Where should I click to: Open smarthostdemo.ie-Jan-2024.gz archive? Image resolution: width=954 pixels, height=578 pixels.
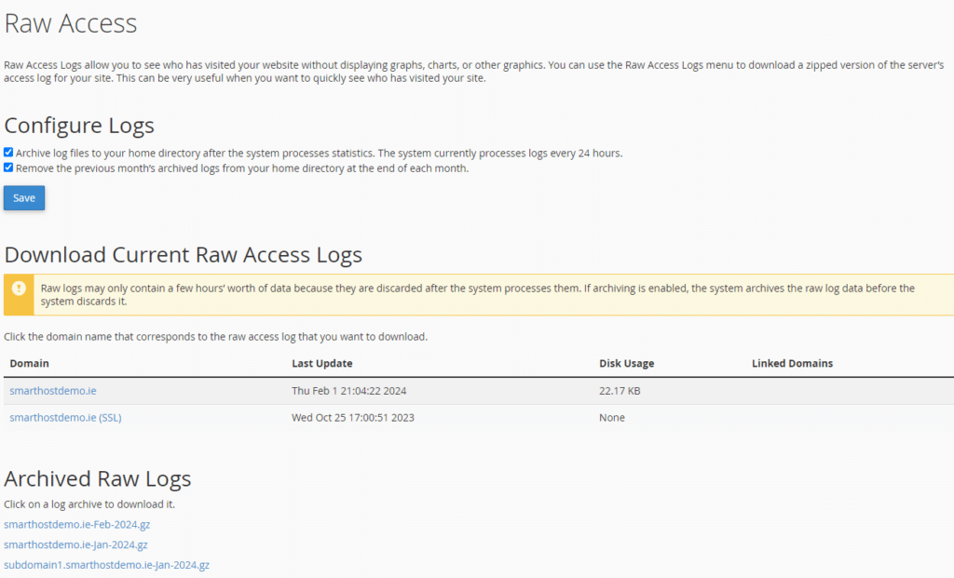(x=75, y=544)
